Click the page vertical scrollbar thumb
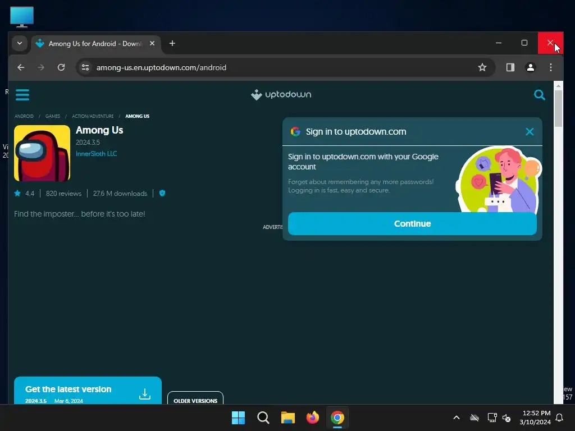 (558, 108)
